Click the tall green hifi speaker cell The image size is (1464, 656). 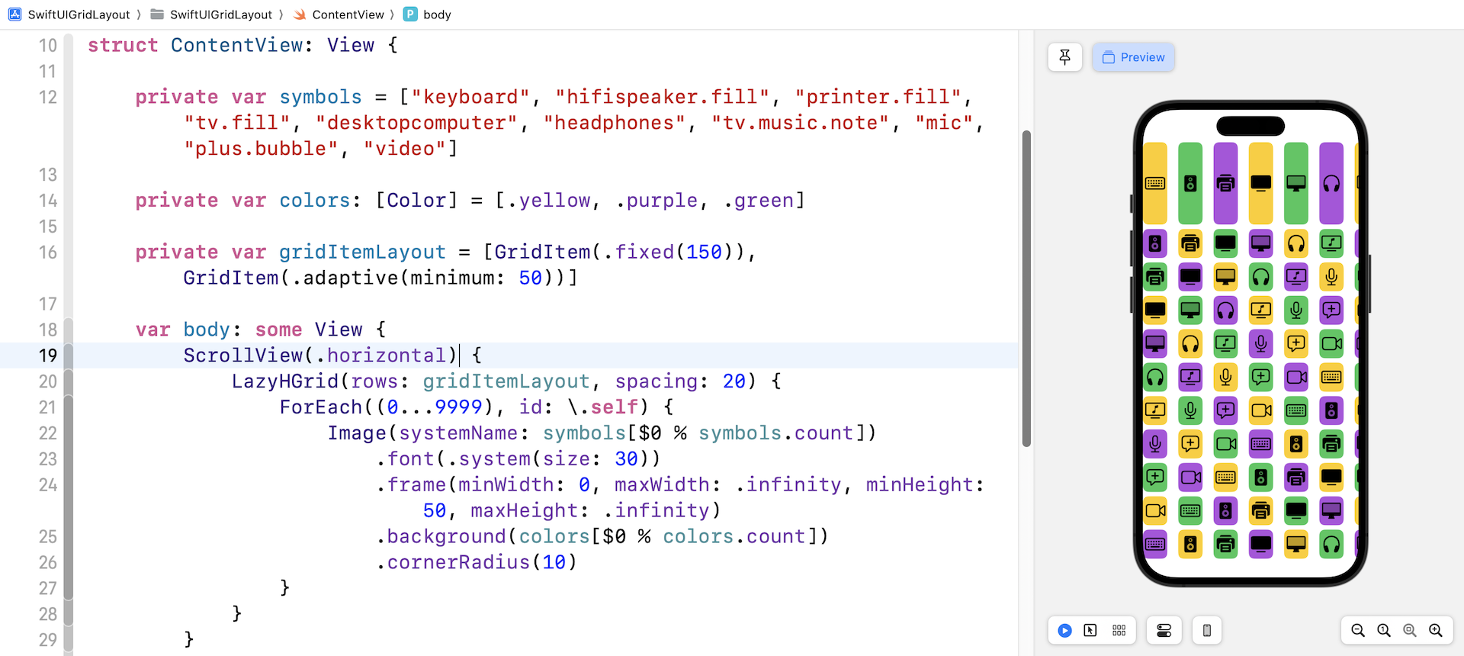click(x=1190, y=183)
